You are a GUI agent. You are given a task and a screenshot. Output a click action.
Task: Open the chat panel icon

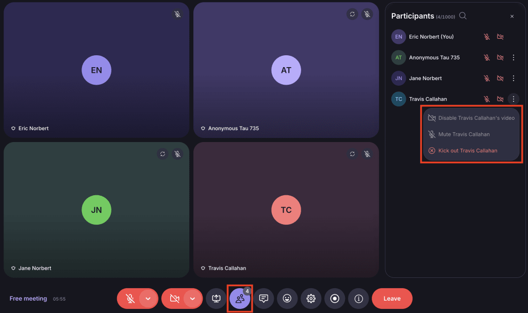(263, 299)
